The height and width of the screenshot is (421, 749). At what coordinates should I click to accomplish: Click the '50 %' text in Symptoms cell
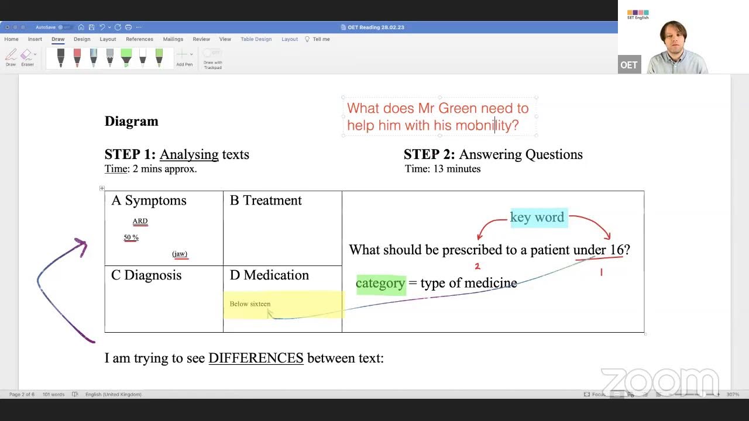pyautogui.click(x=131, y=237)
